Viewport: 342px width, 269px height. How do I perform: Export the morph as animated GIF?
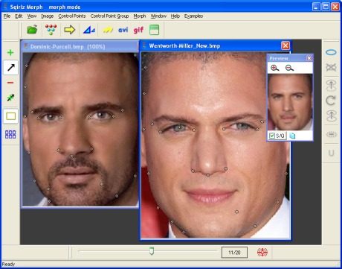tap(138, 30)
